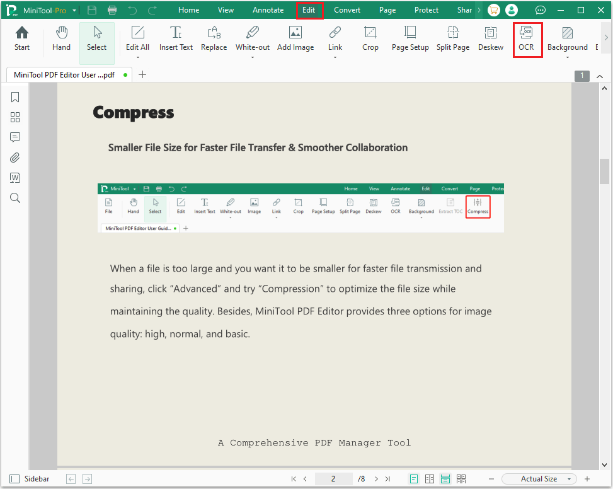Click the vertical scrollbar thumb

[x=604, y=171]
